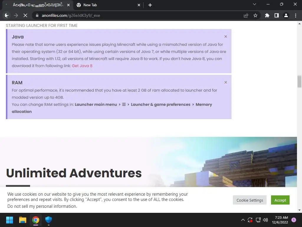Open the Windows Start menu
Screen dimensions: 302x227
(10, 220)
